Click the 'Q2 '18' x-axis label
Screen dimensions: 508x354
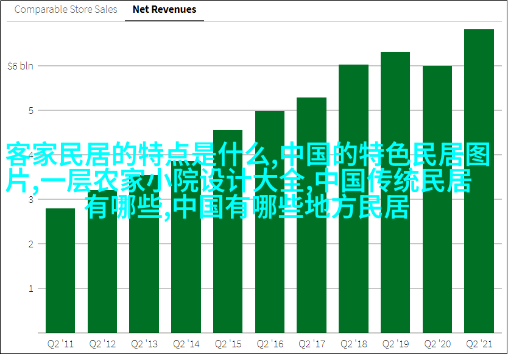353,344
